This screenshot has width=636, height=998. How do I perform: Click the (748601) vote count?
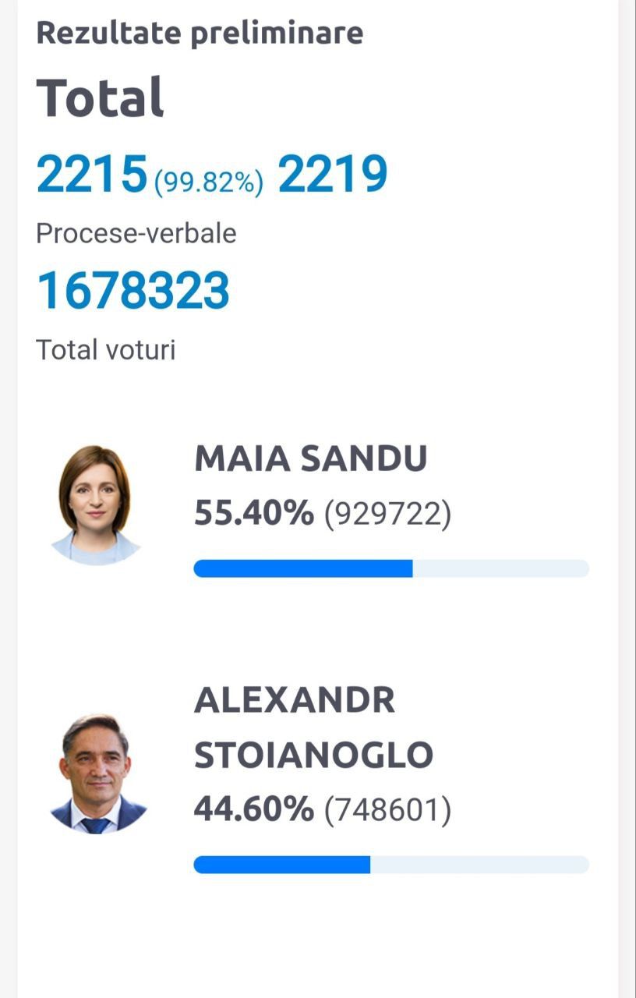coord(387,811)
